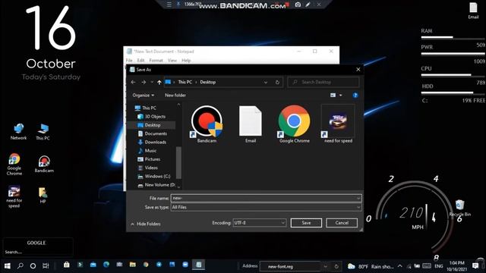Screen dimensions: 486x273
Task: Open the Recycle Bin on the desktop
Action: 460,208
